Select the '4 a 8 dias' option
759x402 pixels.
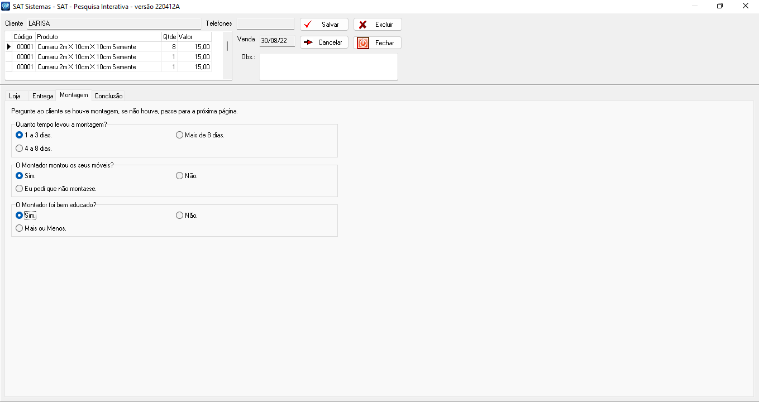point(20,149)
